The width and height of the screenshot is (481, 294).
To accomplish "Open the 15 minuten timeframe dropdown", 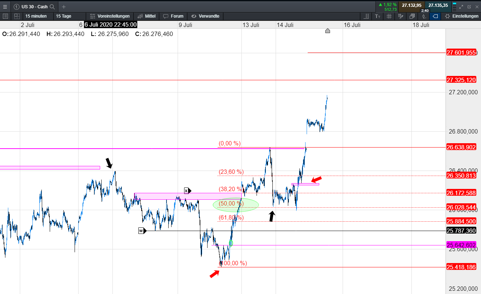I will pos(36,16).
